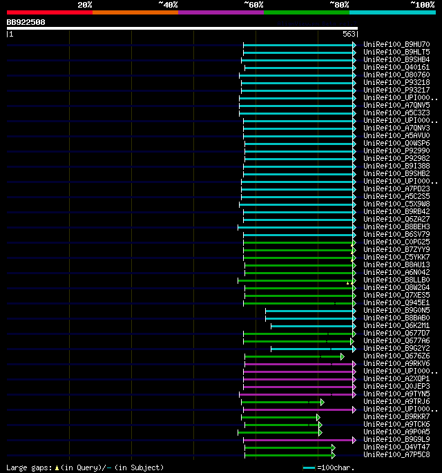Viewport: 442px width, 473px height.
Task: Click the query end position 563
Action: pos(349,34)
